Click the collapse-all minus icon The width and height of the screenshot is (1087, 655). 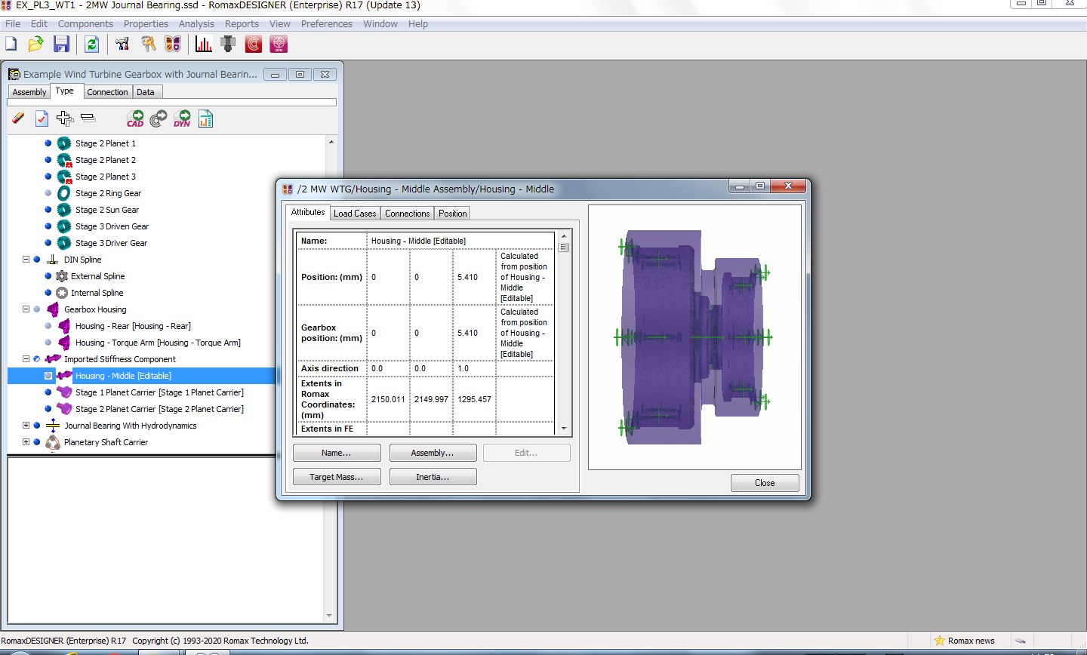[88, 118]
